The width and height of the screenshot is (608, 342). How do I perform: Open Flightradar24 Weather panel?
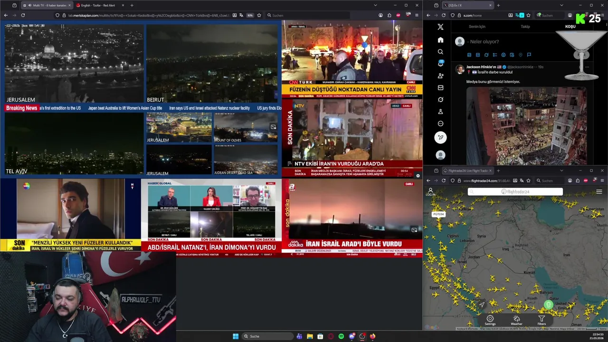pyautogui.click(x=516, y=320)
